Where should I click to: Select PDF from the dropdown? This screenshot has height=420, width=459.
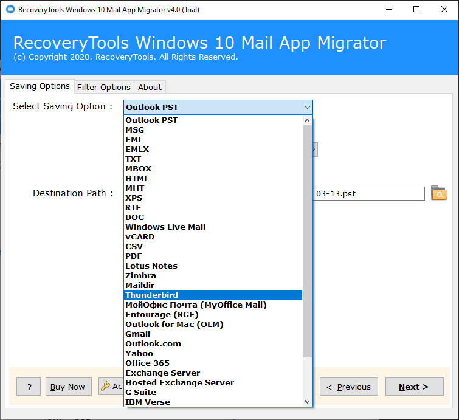213,256
